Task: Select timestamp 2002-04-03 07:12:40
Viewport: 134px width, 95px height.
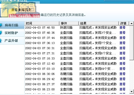Action: (x=40, y=64)
